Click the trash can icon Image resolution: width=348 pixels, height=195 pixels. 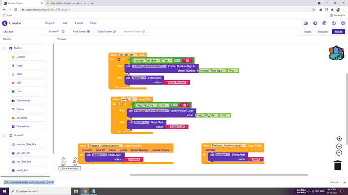tap(337, 165)
